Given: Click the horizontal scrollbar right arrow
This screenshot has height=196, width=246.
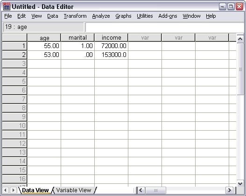Looking at the screenshot, I should click(x=230, y=190).
